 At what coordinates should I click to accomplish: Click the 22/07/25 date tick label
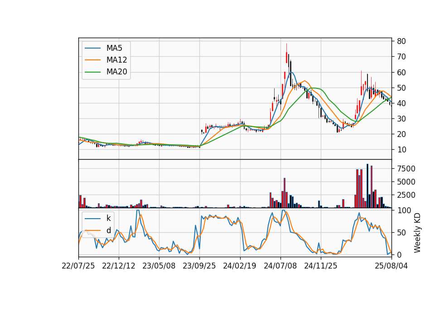click(78, 266)
